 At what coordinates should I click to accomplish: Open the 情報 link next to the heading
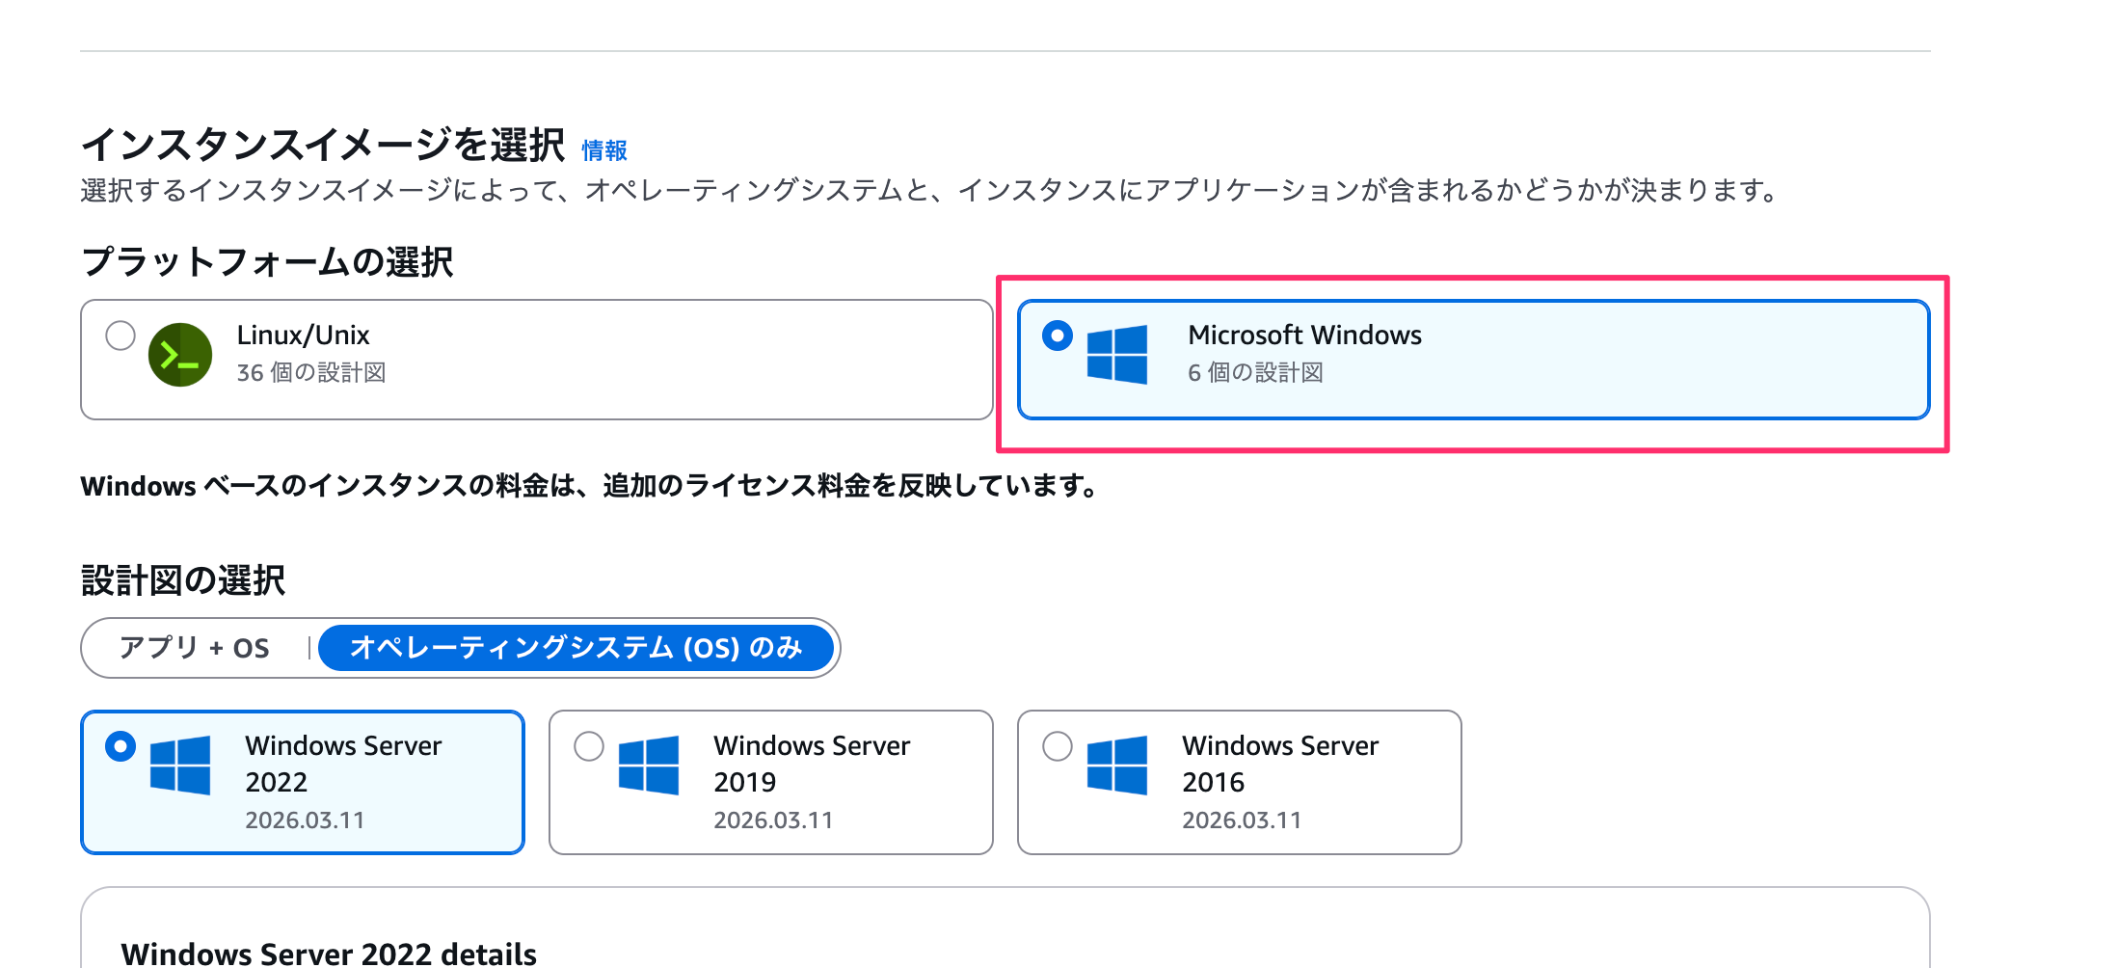pos(604,150)
